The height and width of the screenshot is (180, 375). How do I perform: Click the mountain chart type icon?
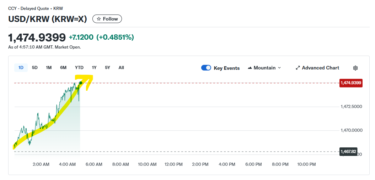pyautogui.click(x=250, y=68)
